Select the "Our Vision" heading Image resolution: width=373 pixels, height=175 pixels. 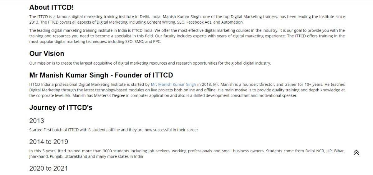click(47, 53)
